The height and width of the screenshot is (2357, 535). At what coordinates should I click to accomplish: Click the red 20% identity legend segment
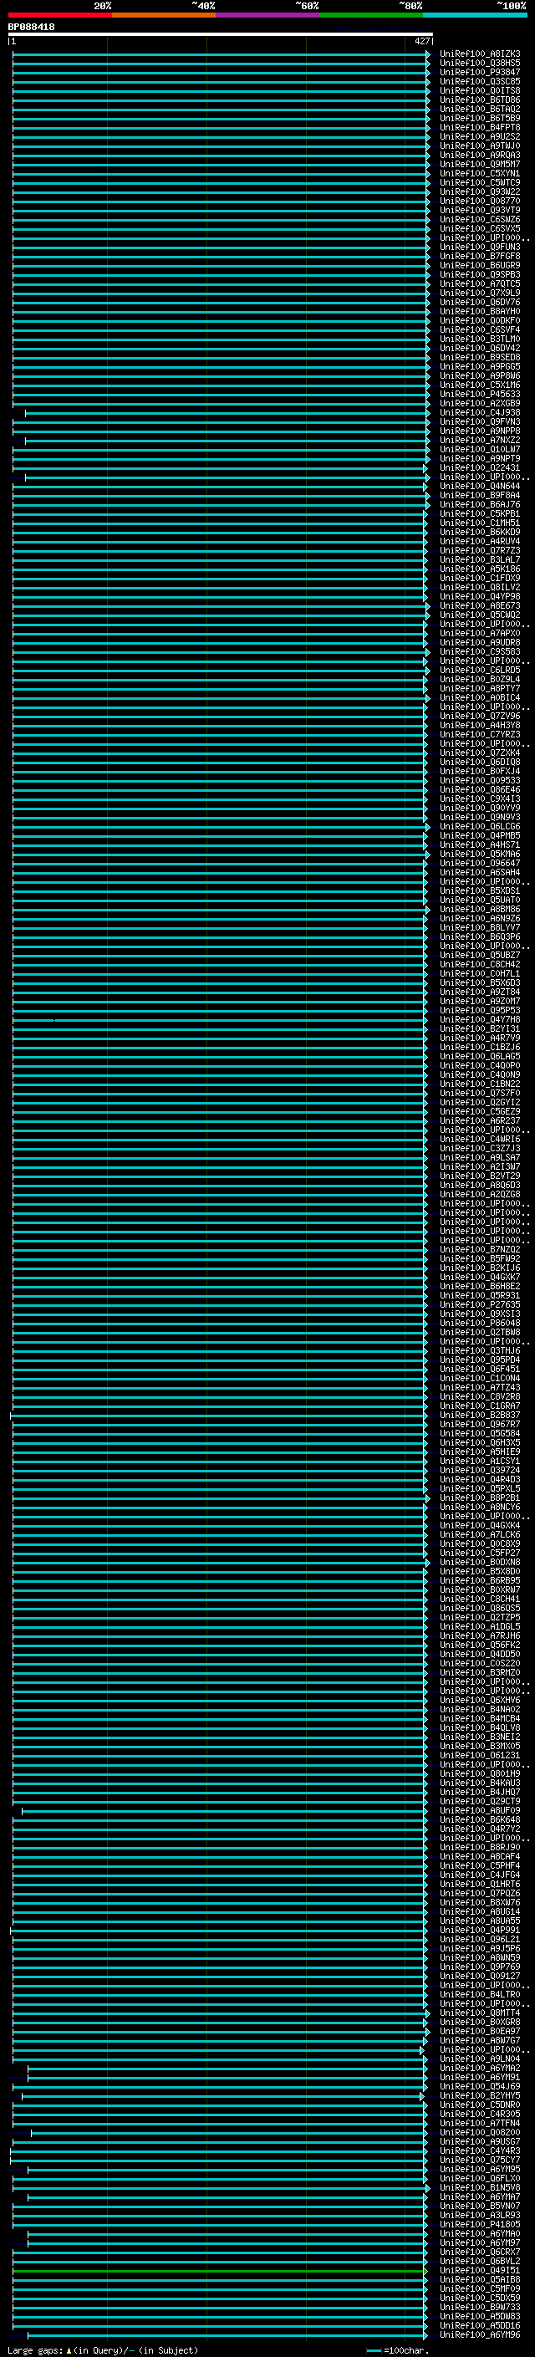coord(59,15)
